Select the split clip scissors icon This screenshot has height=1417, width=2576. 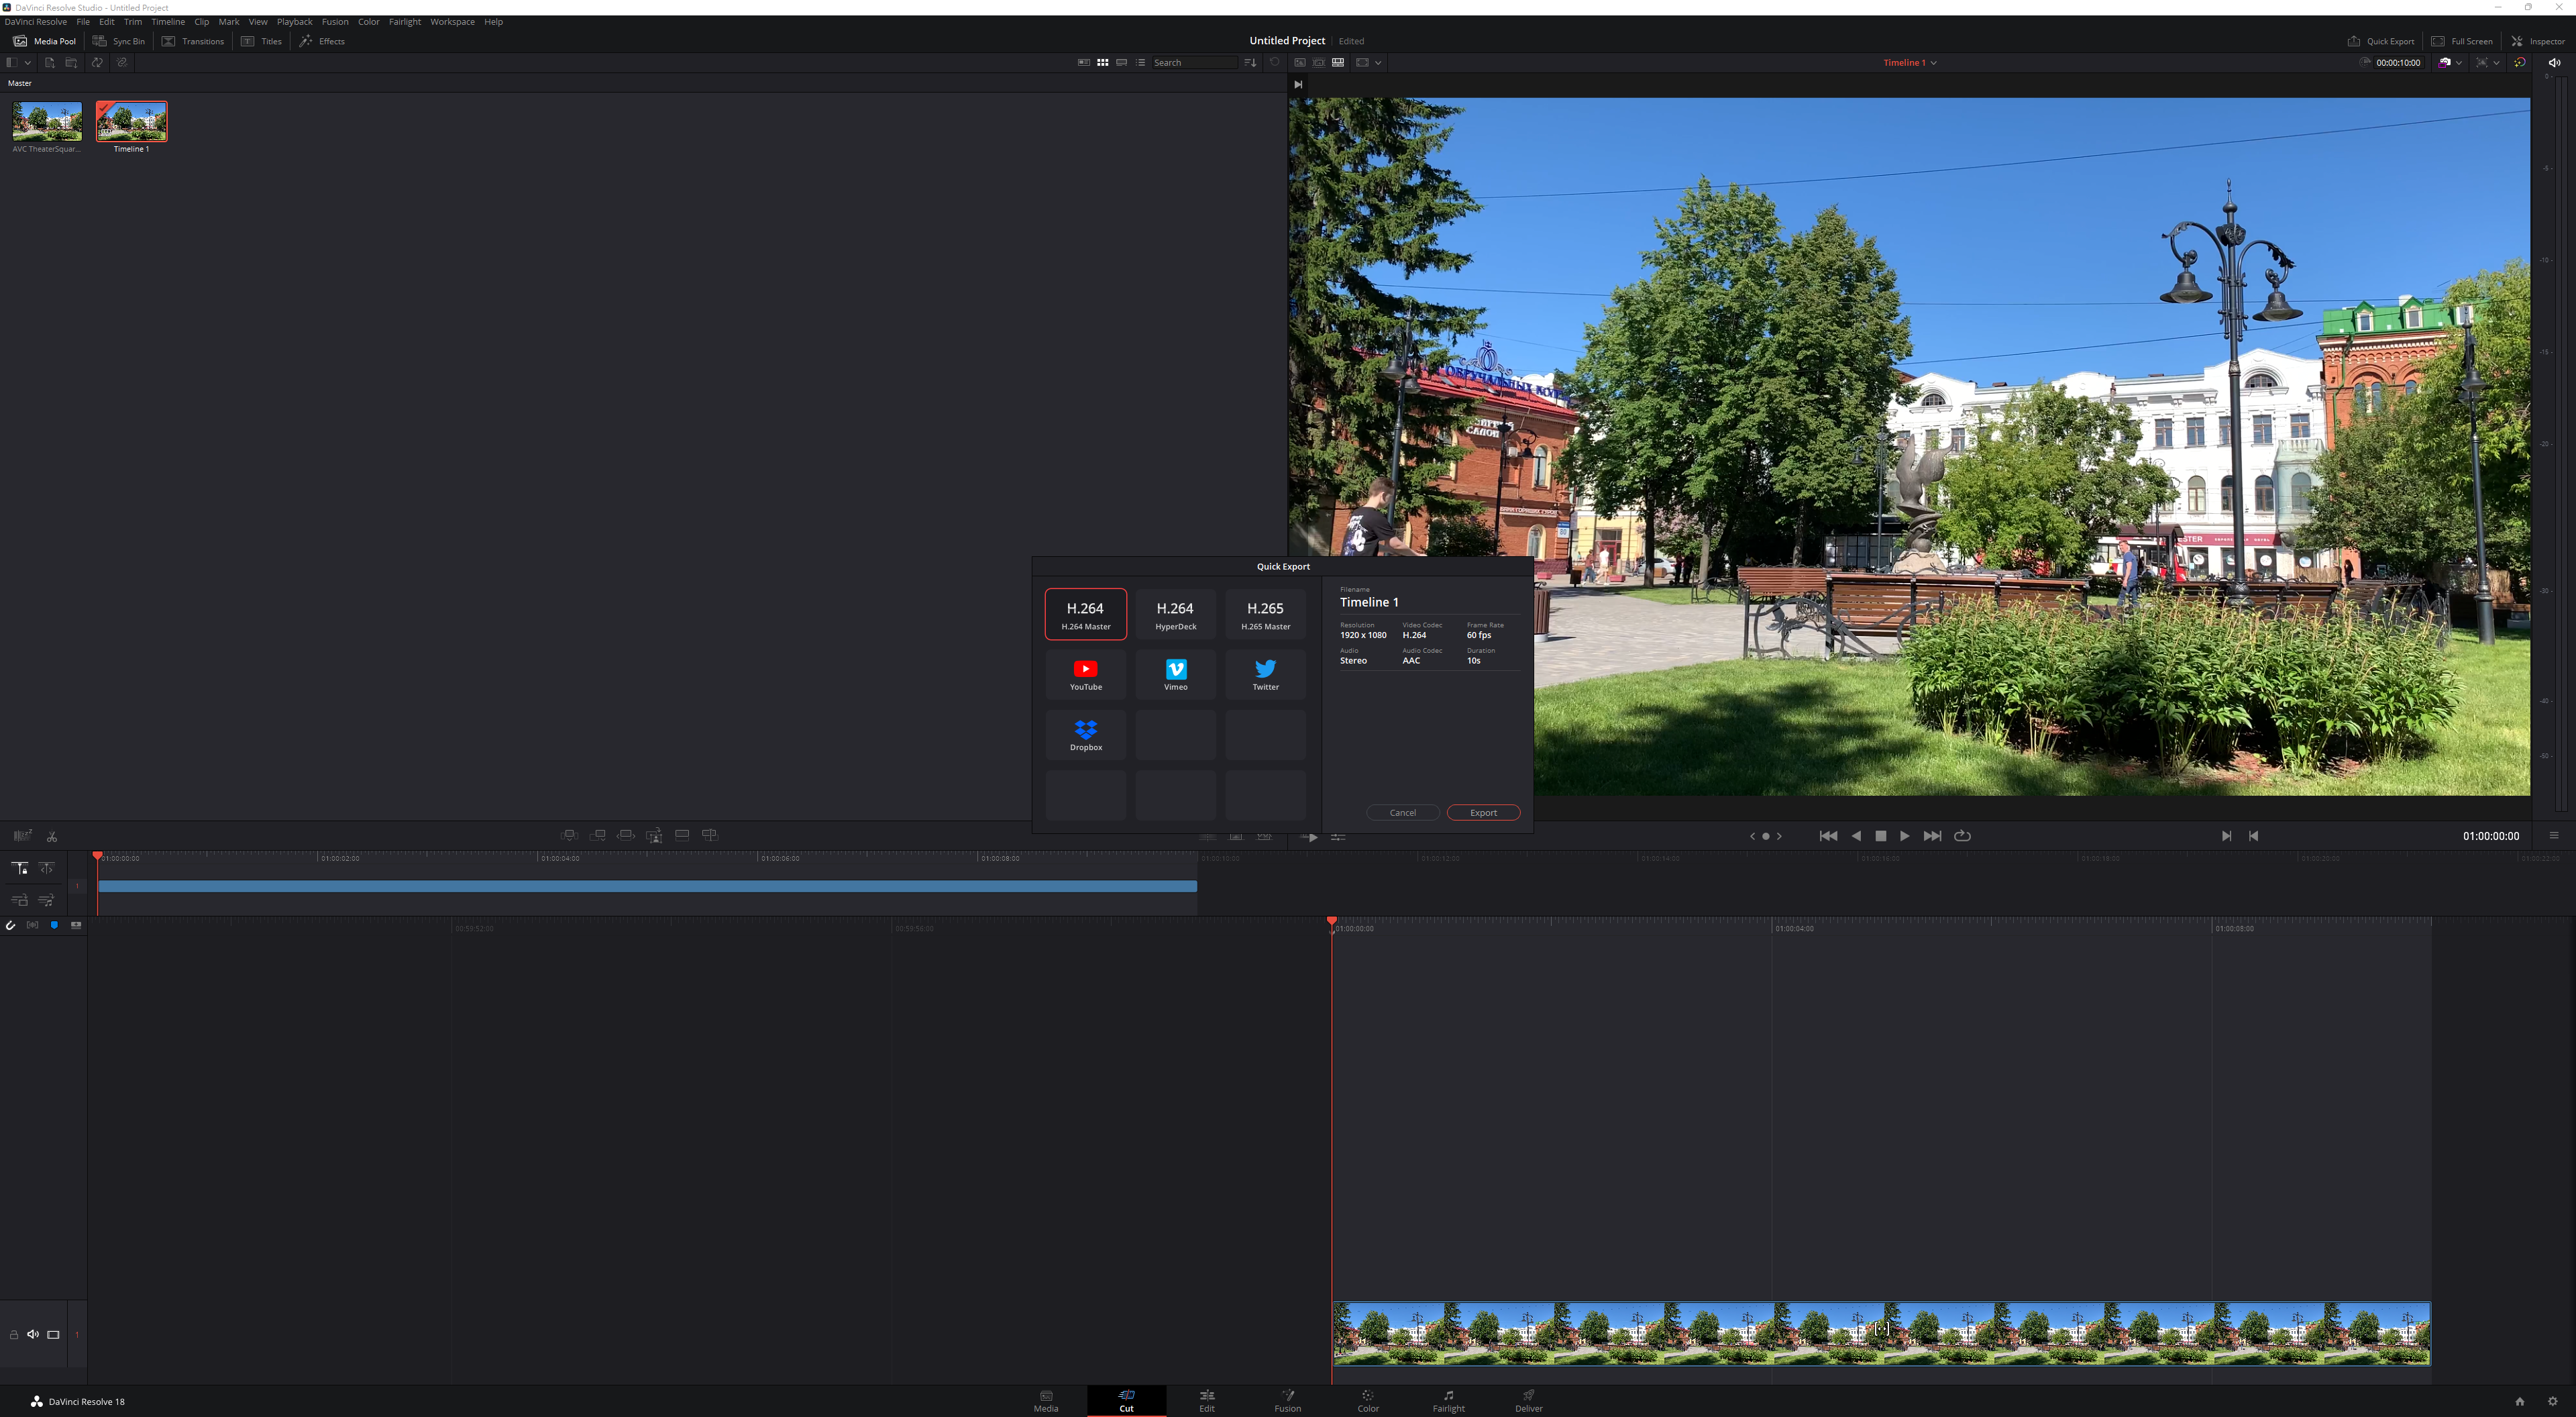[x=52, y=836]
